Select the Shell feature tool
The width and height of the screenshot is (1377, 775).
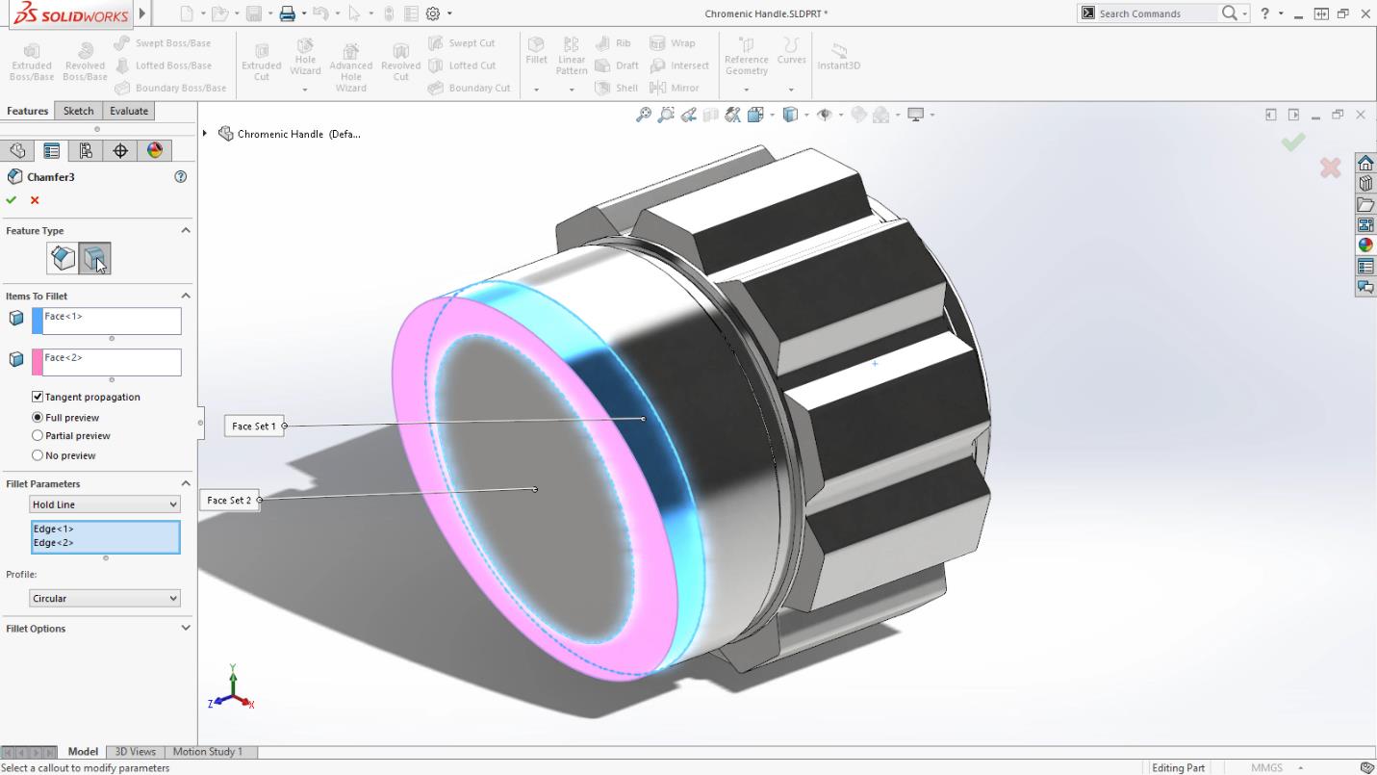(x=617, y=88)
